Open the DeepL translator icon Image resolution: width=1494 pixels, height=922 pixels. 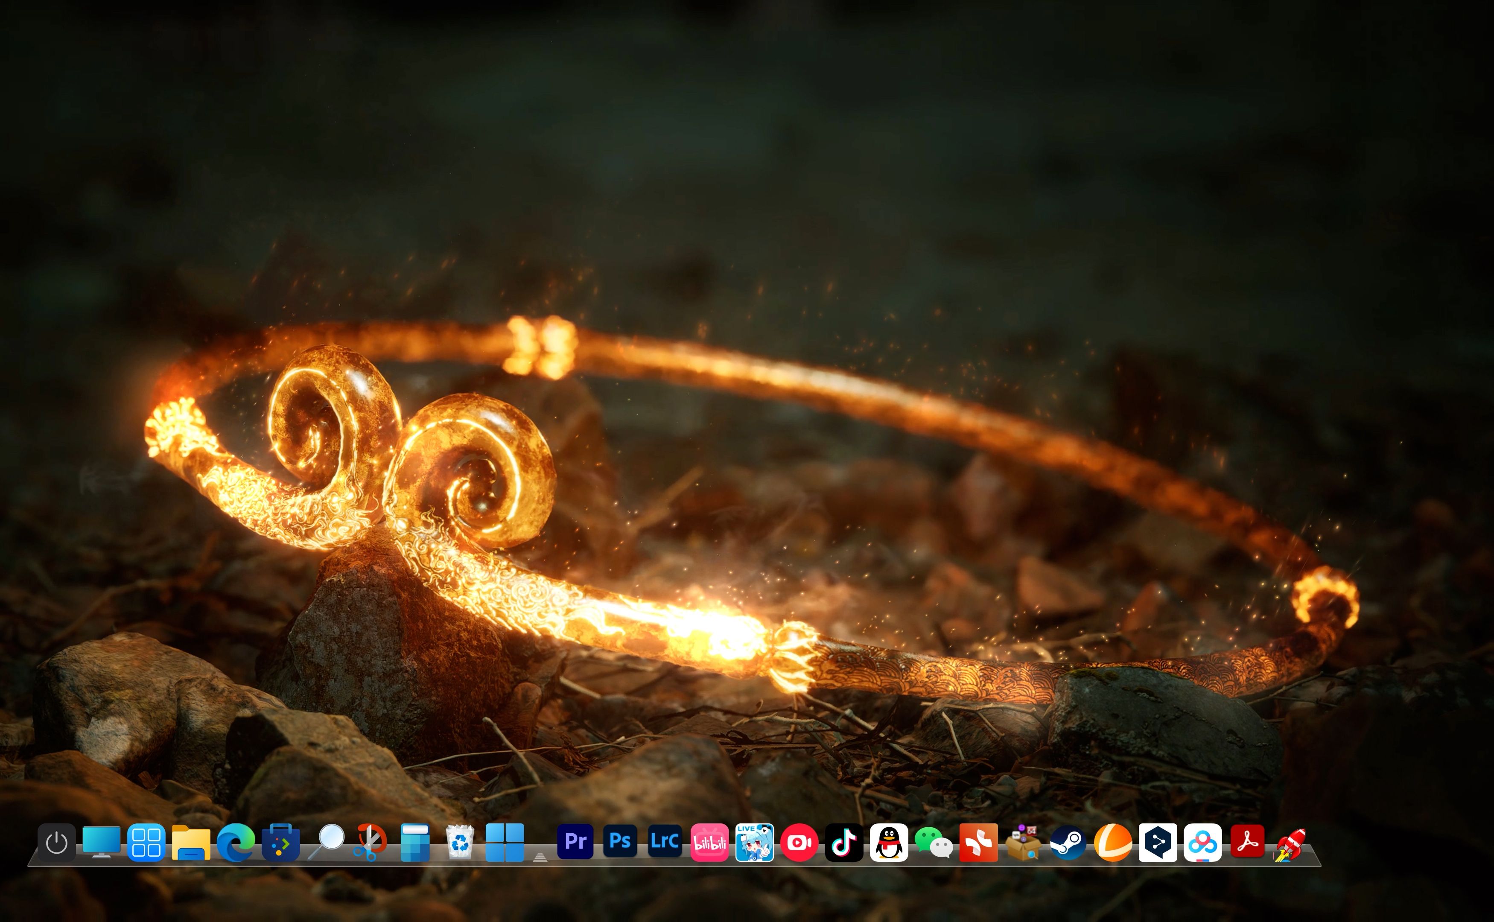coord(1158,843)
